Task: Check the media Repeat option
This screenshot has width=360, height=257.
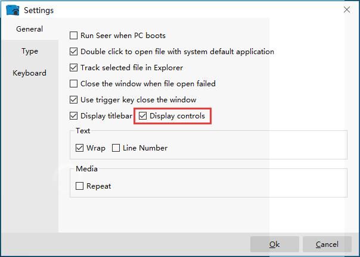Action: coord(80,186)
